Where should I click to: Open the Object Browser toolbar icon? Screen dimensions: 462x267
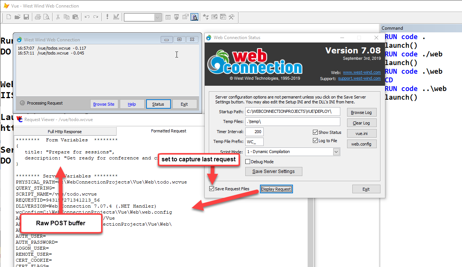pyautogui.click(x=214, y=17)
